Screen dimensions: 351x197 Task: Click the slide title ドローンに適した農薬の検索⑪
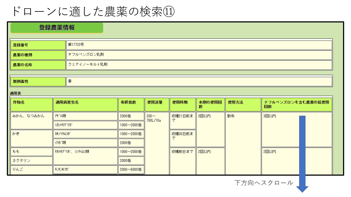(x=92, y=12)
